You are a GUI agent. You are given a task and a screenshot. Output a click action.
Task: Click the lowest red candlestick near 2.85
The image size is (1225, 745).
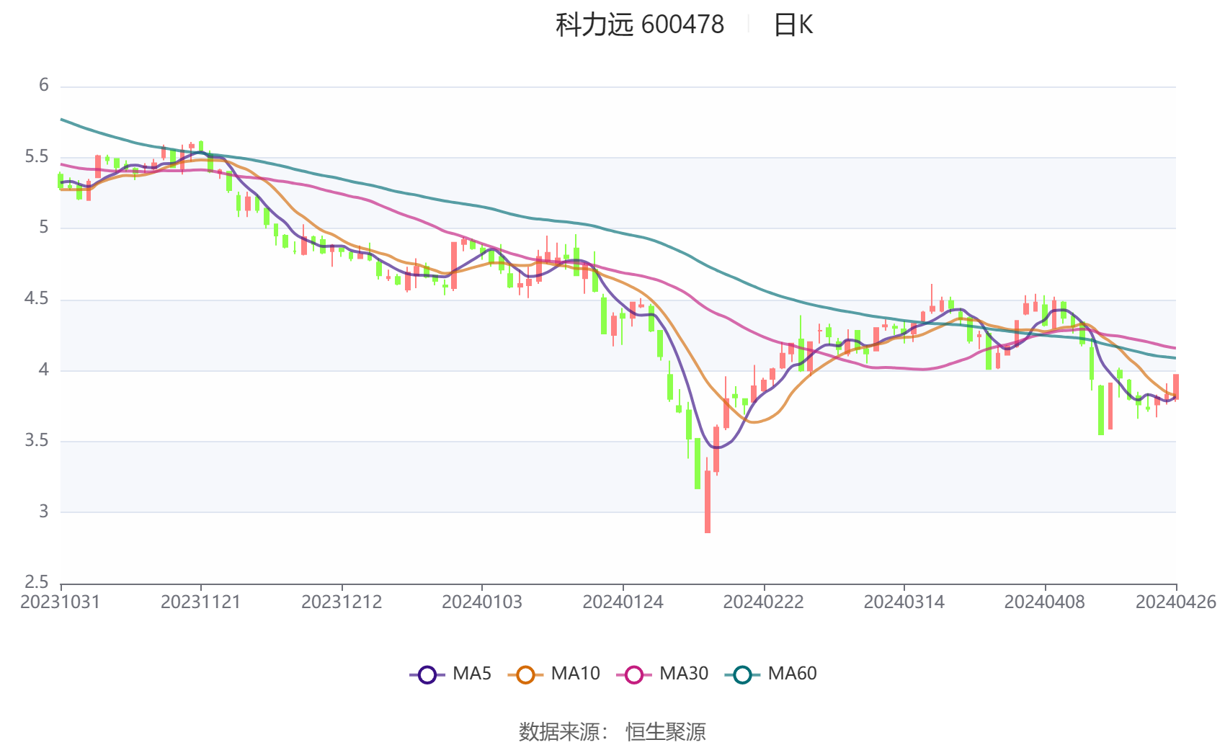[708, 501]
